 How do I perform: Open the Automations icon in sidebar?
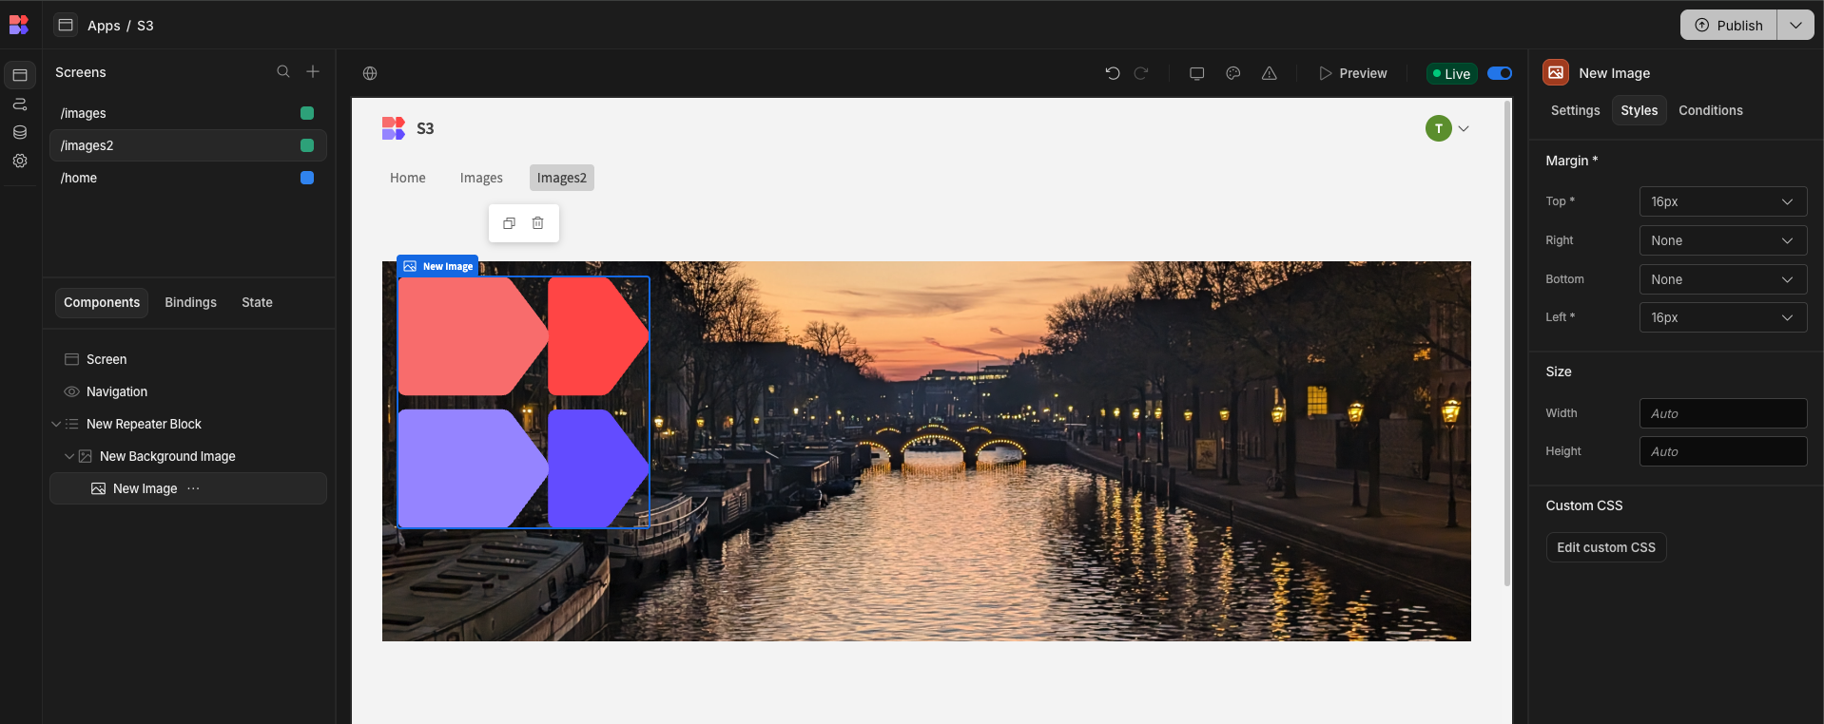(20, 104)
